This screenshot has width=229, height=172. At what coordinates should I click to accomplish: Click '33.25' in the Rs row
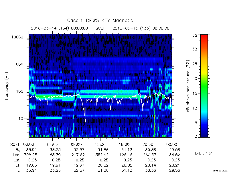pyautogui.click(x=55, y=150)
